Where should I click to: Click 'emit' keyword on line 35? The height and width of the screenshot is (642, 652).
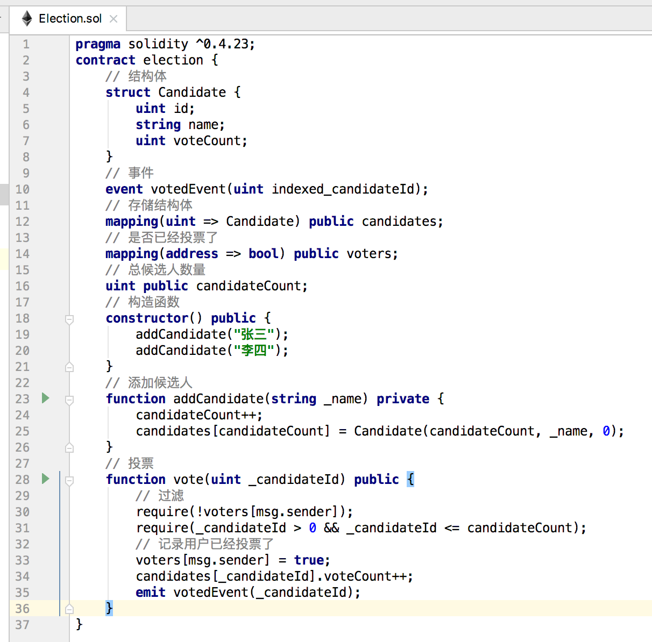151,593
